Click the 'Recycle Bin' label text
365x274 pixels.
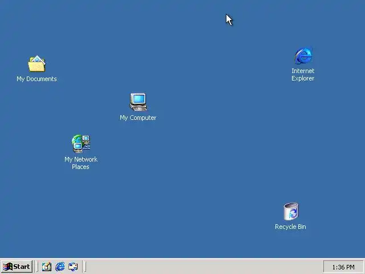290,227
